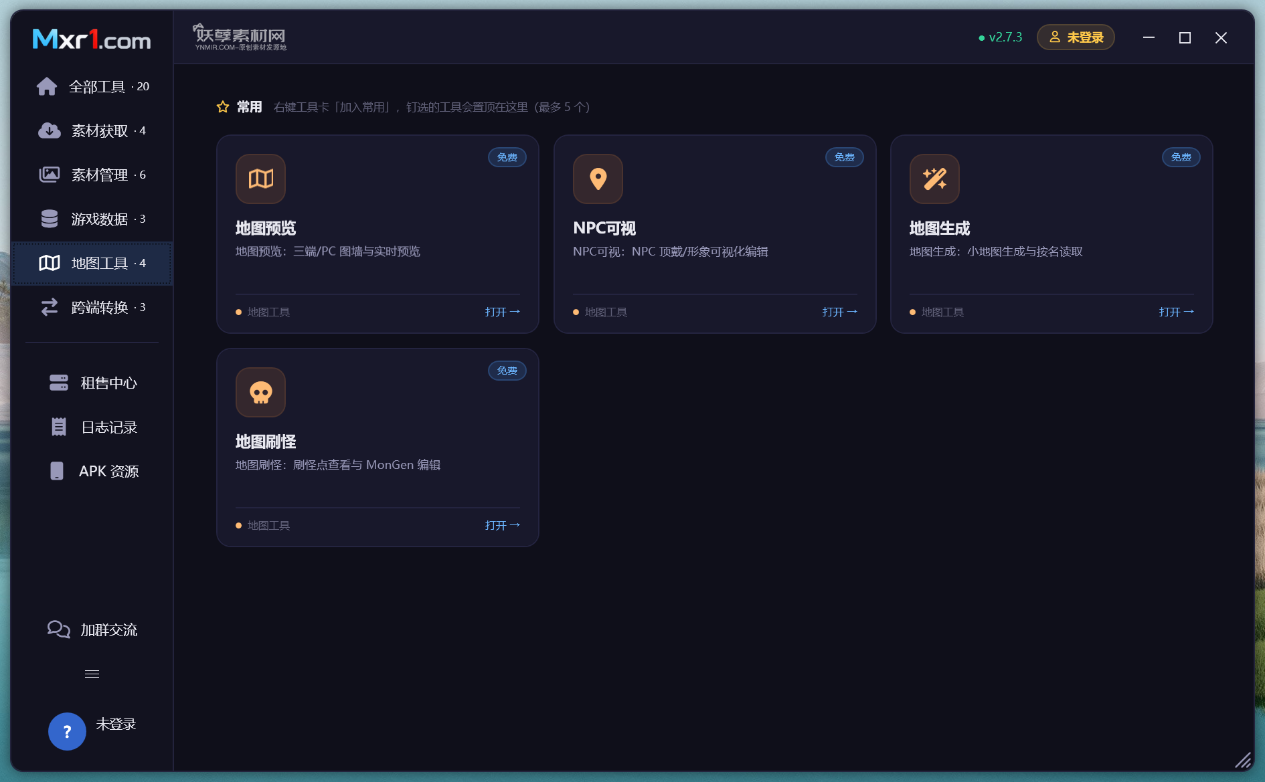Screen dimensions: 1265x782
Task: Click the phone icon beside APK 资源
Action: coord(57,471)
